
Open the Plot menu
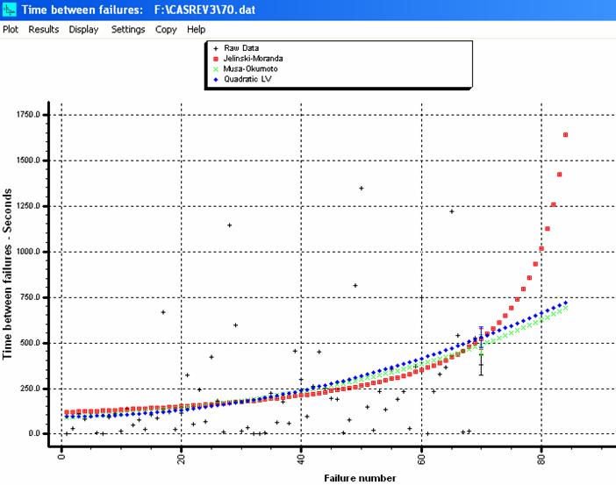tap(11, 29)
